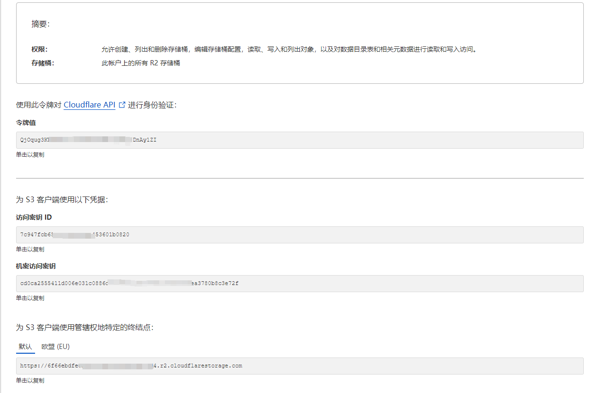Open the Cloudflare API documentation link
Screen dimensions: 598x393
point(90,105)
